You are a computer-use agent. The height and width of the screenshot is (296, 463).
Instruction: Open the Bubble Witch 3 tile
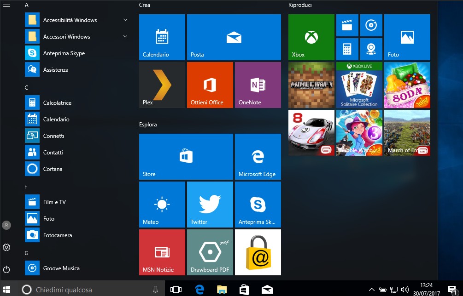click(359, 133)
